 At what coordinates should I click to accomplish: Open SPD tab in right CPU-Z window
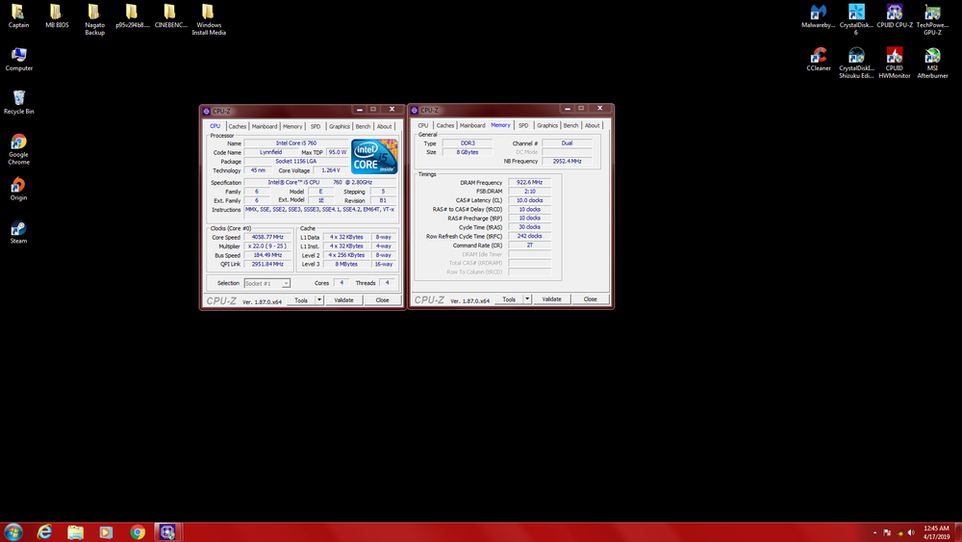click(523, 125)
